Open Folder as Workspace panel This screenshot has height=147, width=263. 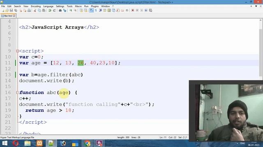[x=122, y=10]
